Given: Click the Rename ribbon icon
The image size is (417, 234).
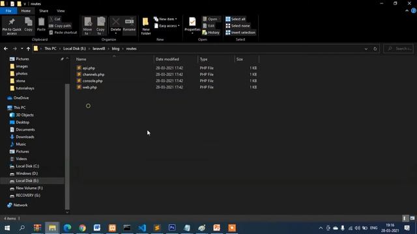Looking at the screenshot, I should pos(129,25).
